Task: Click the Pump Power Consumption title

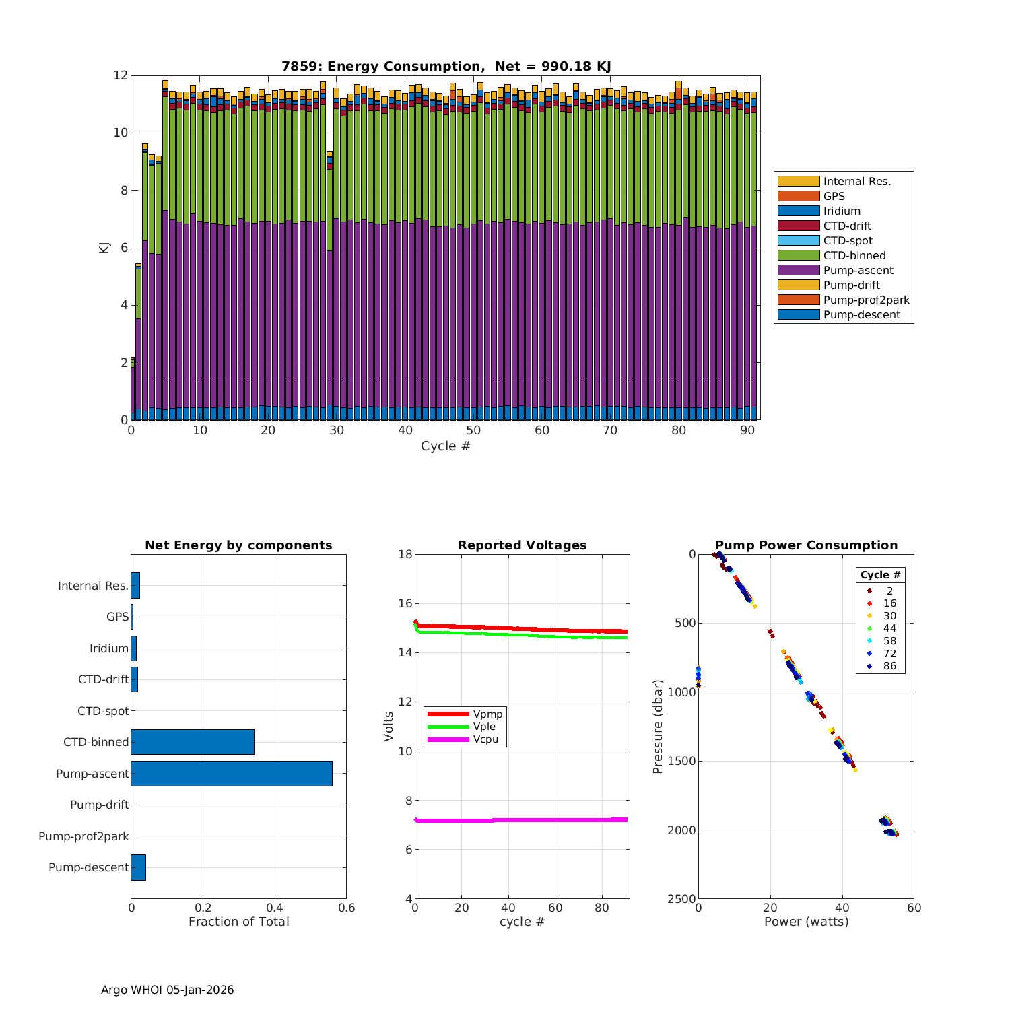Action: pos(806,545)
